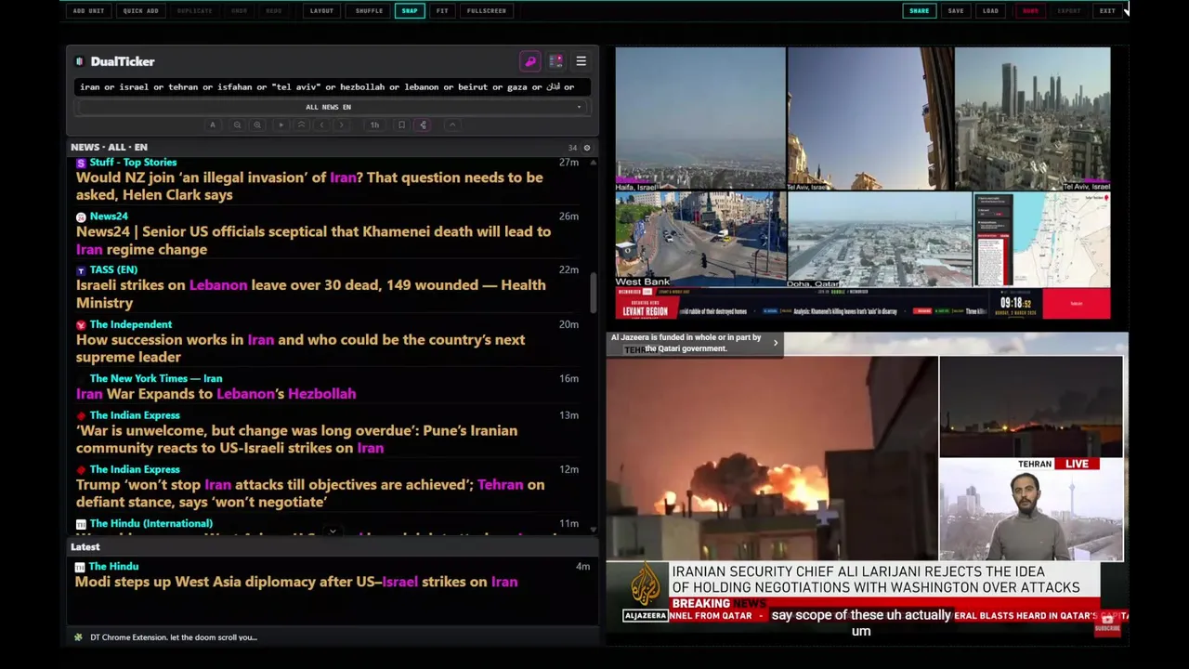Click the Stuff source icon
This screenshot has width=1189, height=669.
click(x=81, y=163)
